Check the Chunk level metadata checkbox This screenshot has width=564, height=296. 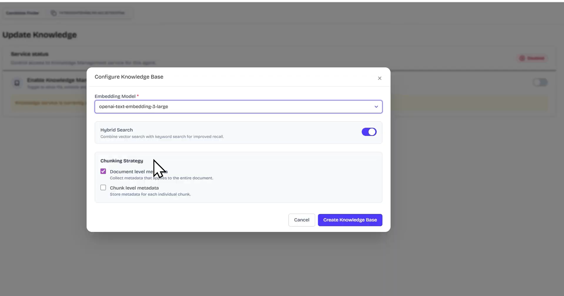(x=103, y=188)
